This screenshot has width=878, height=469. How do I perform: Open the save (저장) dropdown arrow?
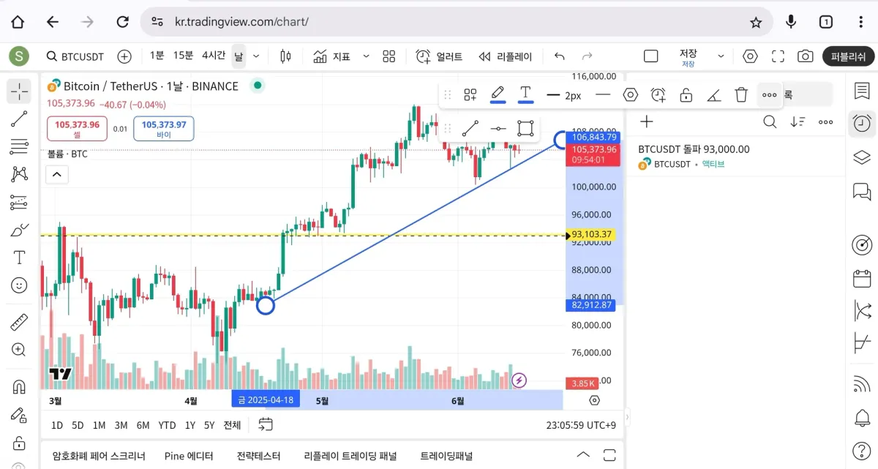pos(721,56)
